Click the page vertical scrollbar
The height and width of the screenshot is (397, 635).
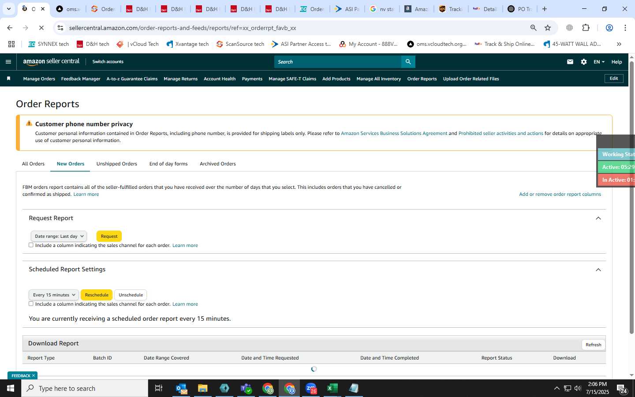[631, 198]
